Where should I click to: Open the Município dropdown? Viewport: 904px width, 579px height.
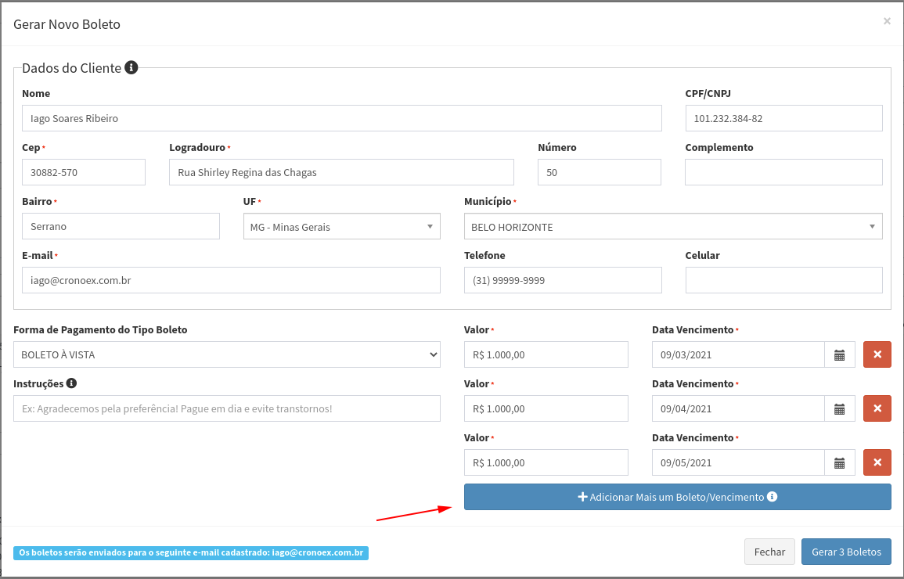click(672, 227)
